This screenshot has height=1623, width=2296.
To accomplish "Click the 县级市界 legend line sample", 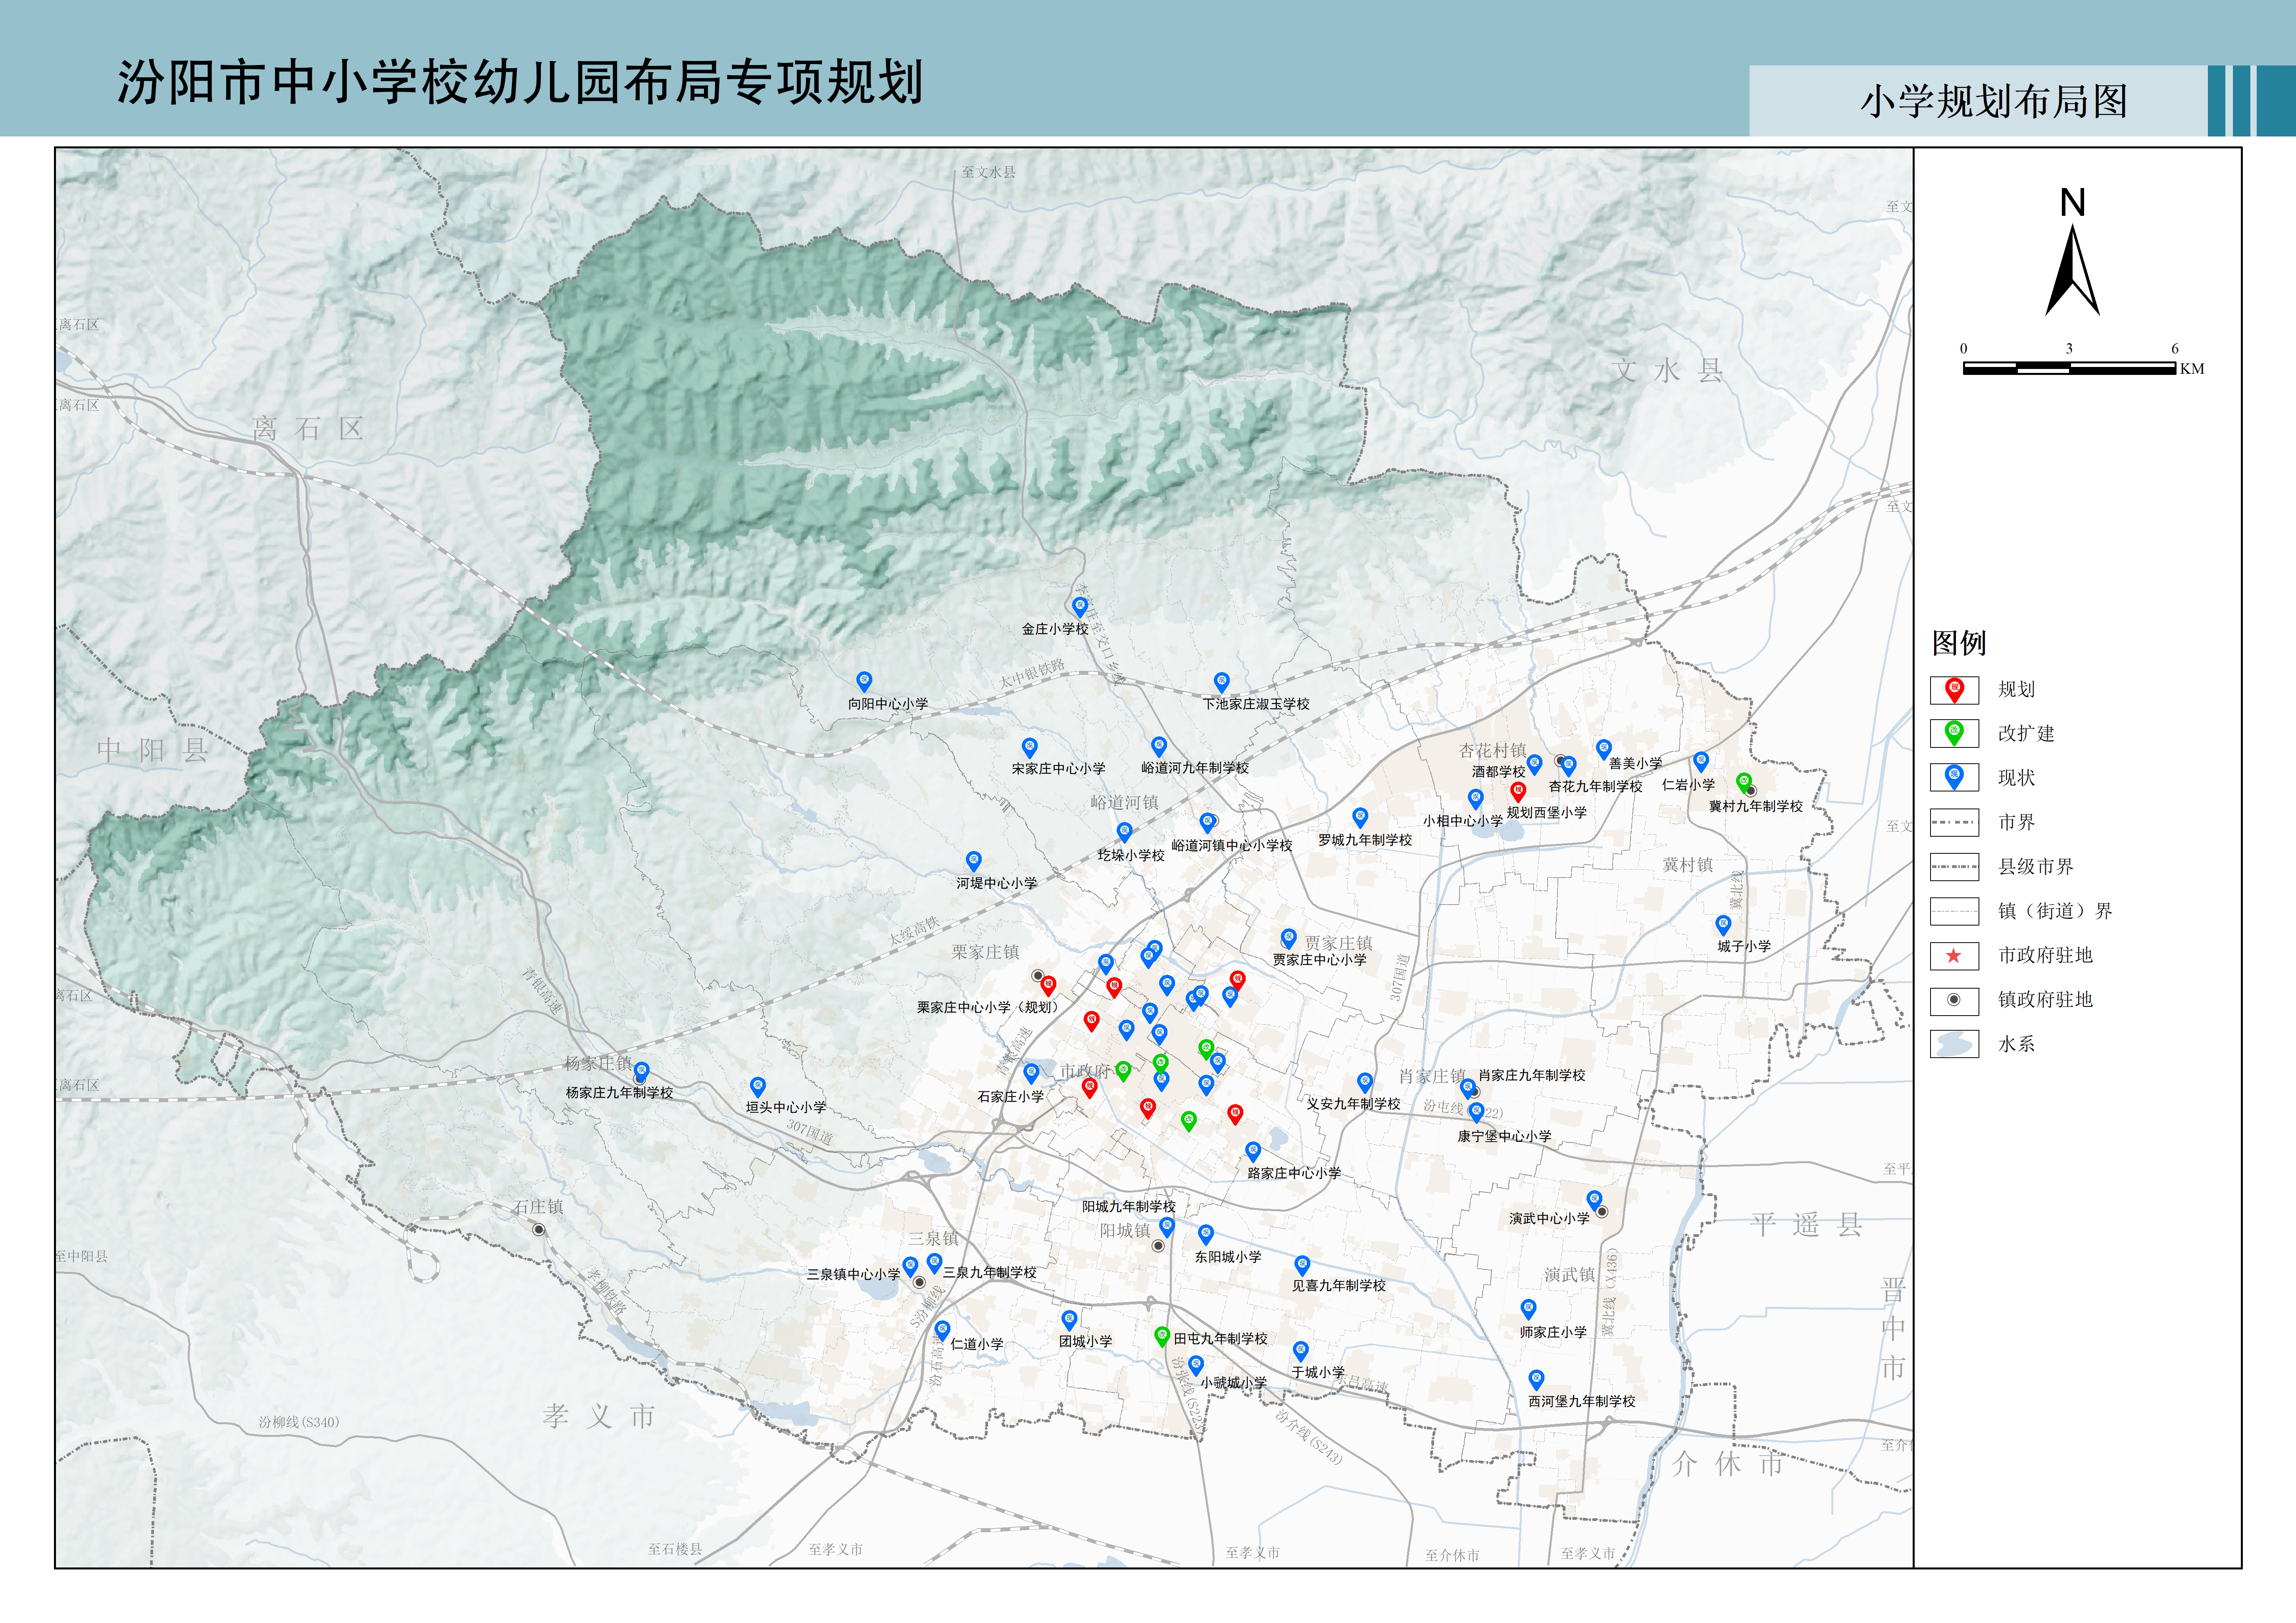I will coord(1954,867).
